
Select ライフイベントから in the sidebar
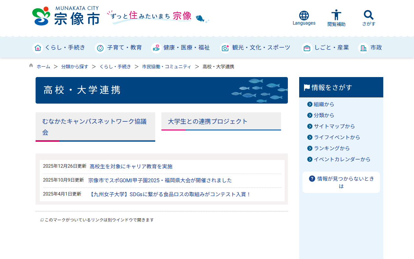337,137
